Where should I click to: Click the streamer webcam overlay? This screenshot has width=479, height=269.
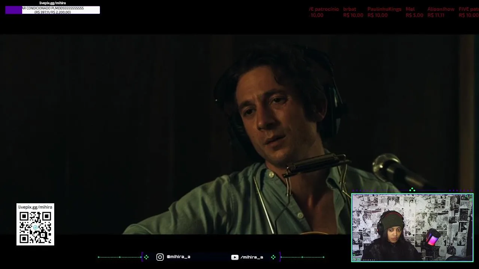coord(412,228)
